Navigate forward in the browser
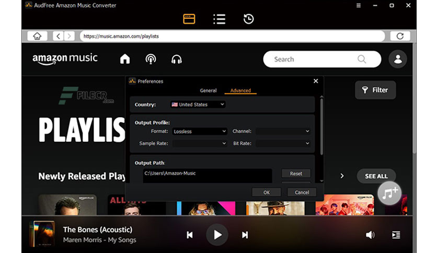This screenshot has height=253, width=437. pos(69,36)
